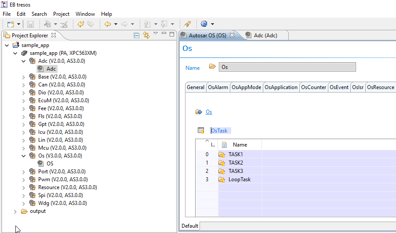Click the Forward navigation arrow

(124, 24)
